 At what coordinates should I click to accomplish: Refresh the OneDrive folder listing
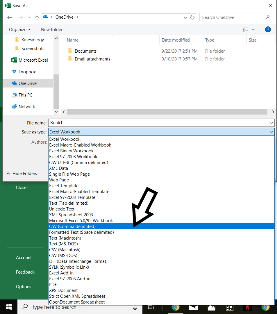coord(192,17)
